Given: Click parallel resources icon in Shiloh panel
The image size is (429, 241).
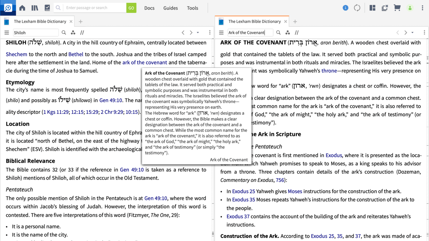Looking at the screenshot, I should [x=82, y=32].
